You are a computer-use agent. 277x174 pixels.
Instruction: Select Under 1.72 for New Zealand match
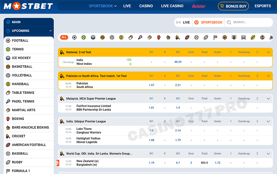click(x=217, y=163)
